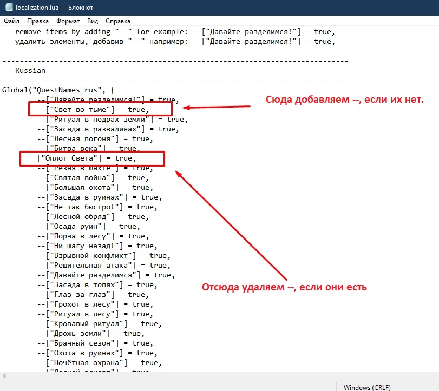Place cursor in the "Кровавый ритуал" line

(x=99, y=324)
